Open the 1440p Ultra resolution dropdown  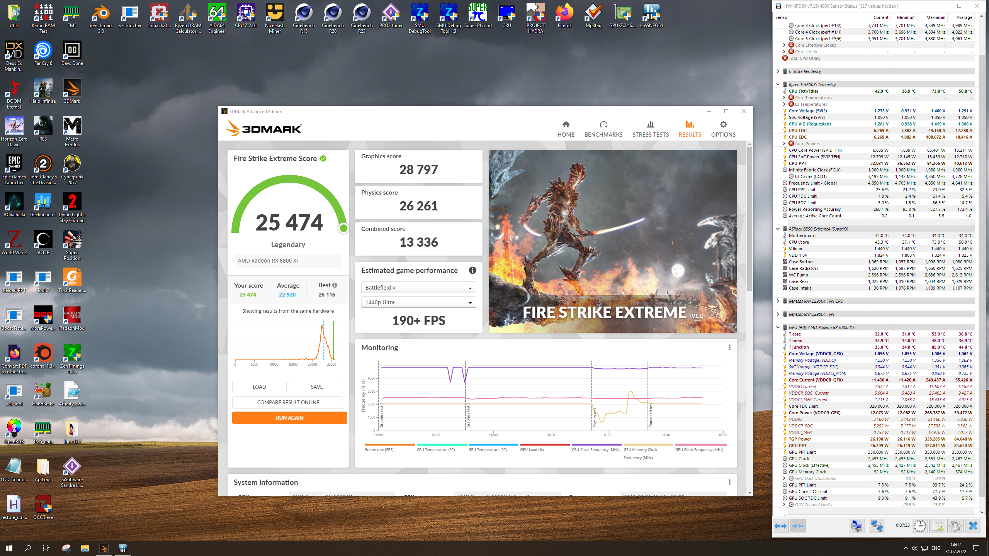click(418, 302)
